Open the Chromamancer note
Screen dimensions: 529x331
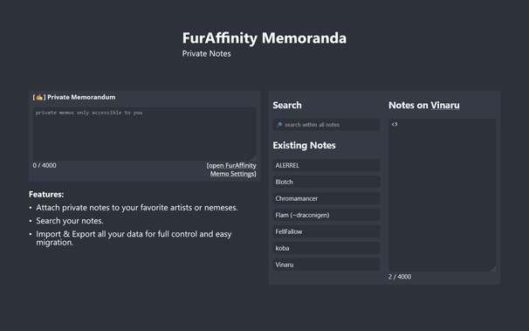[326, 198]
